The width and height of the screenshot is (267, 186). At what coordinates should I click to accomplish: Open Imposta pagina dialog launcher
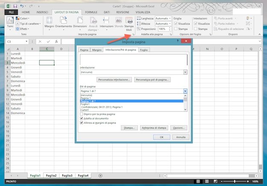pyautogui.click(x=133, y=35)
